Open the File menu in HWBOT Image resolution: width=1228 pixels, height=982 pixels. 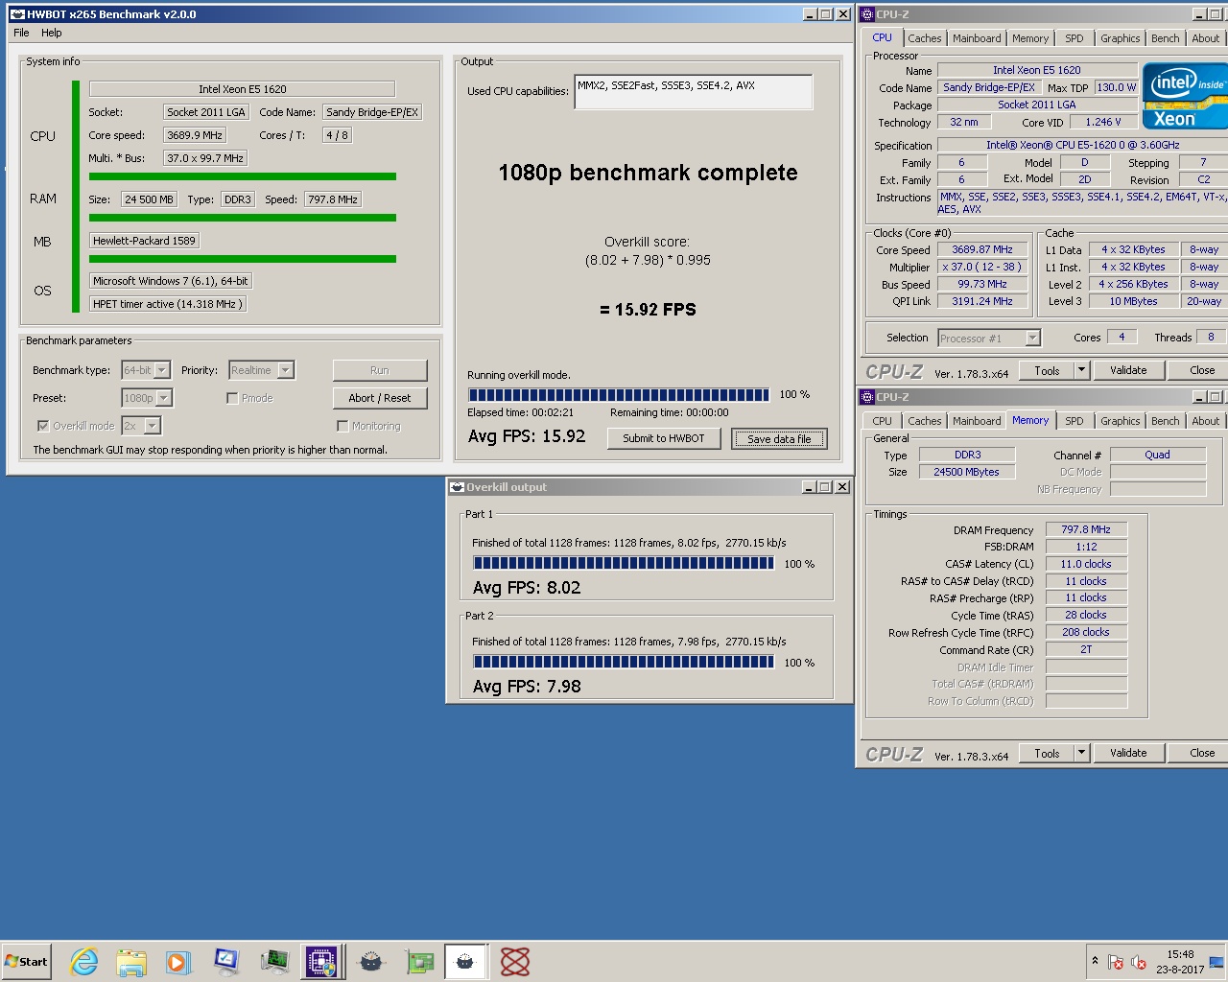pyautogui.click(x=21, y=33)
